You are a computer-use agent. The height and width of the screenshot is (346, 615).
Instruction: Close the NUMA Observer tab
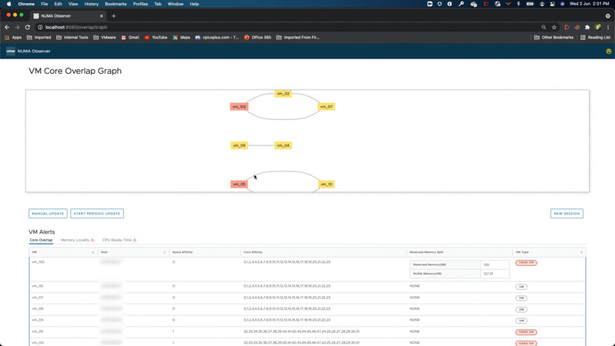[101, 16]
